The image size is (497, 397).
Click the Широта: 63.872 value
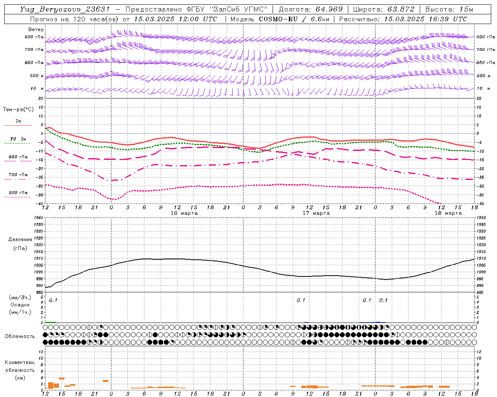[384, 9]
